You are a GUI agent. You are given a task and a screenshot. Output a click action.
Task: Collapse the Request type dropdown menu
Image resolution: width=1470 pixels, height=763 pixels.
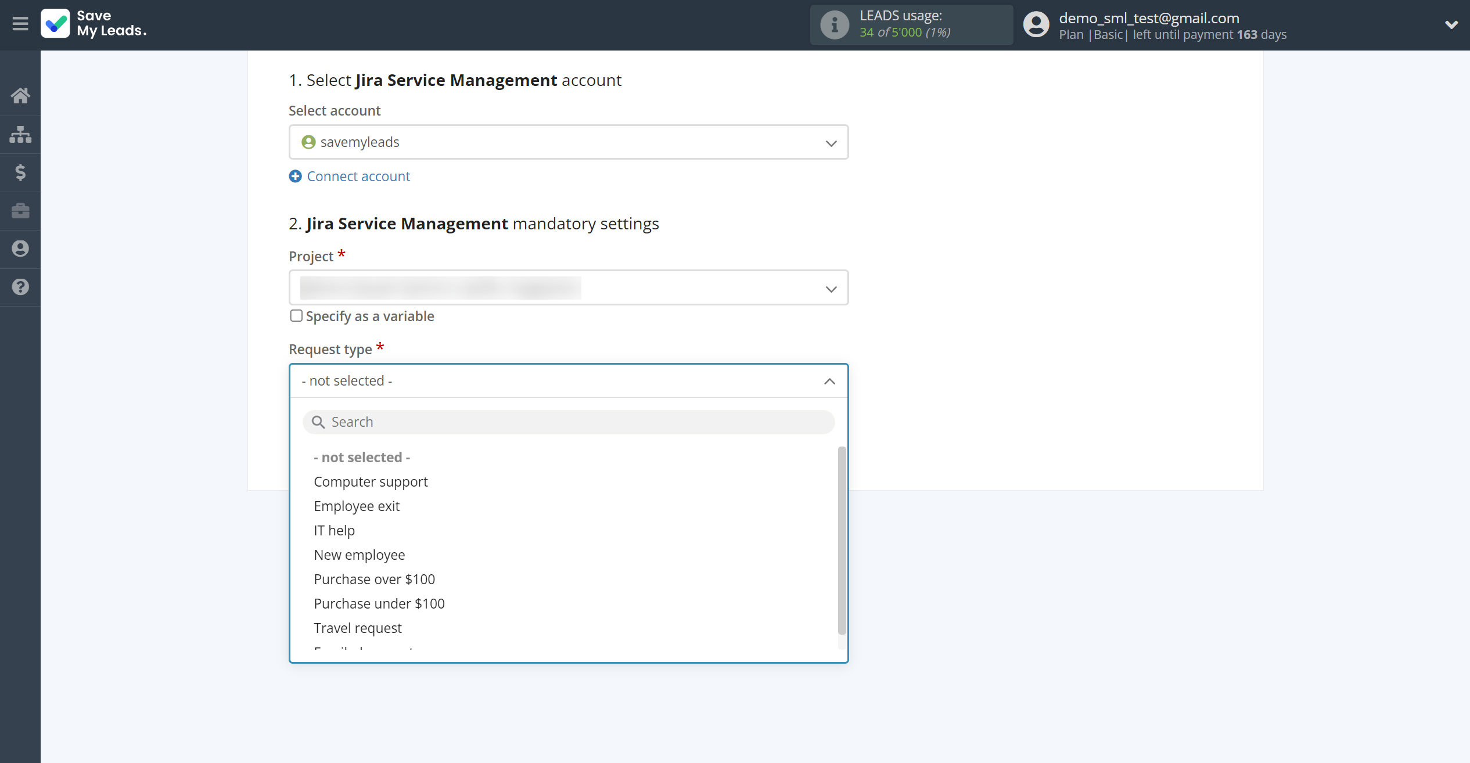point(829,380)
